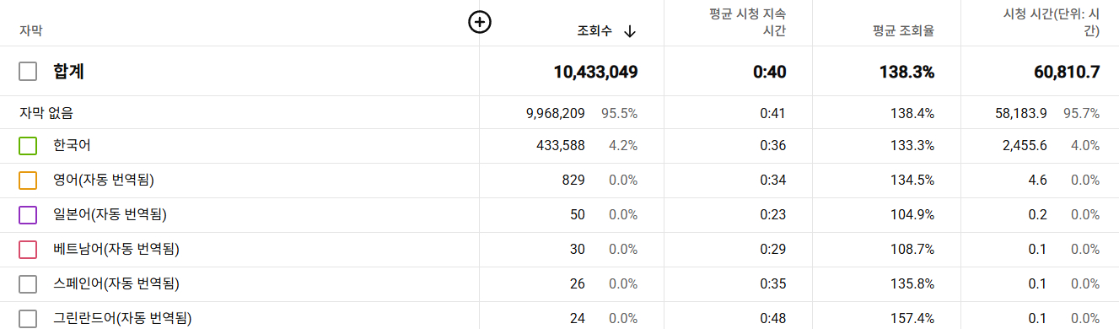Click 9,968,209 views for 자막 없음
The width and height of the screenshot is (1119, 329).
pyautogui.click(x=555, y=112)
